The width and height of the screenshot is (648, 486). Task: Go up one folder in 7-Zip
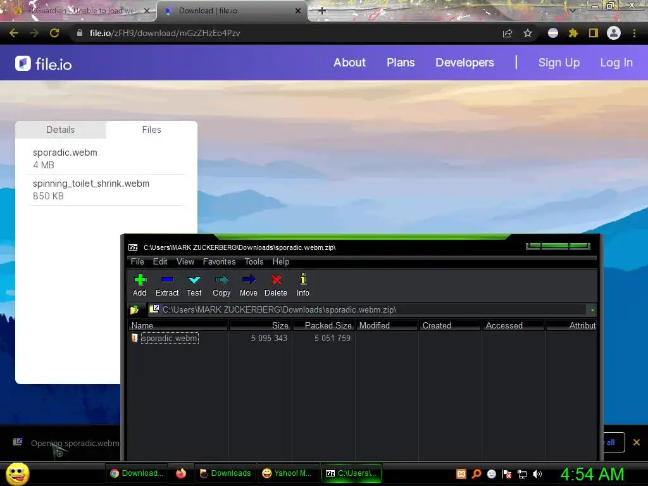click(134, 309)
